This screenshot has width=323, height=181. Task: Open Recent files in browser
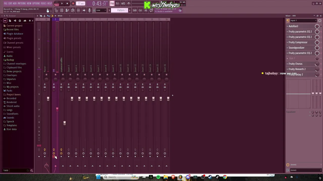(x=13, y=29)
